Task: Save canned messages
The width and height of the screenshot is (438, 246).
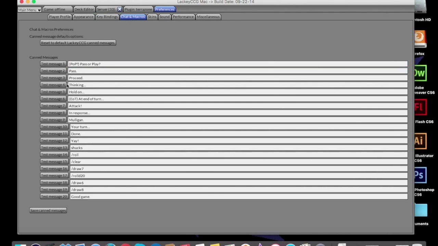Action: point(48,210)
